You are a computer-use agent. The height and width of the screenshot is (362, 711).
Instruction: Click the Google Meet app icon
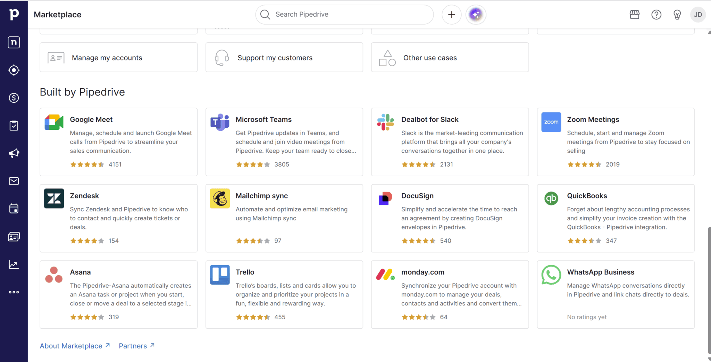(x=54, y=122)
